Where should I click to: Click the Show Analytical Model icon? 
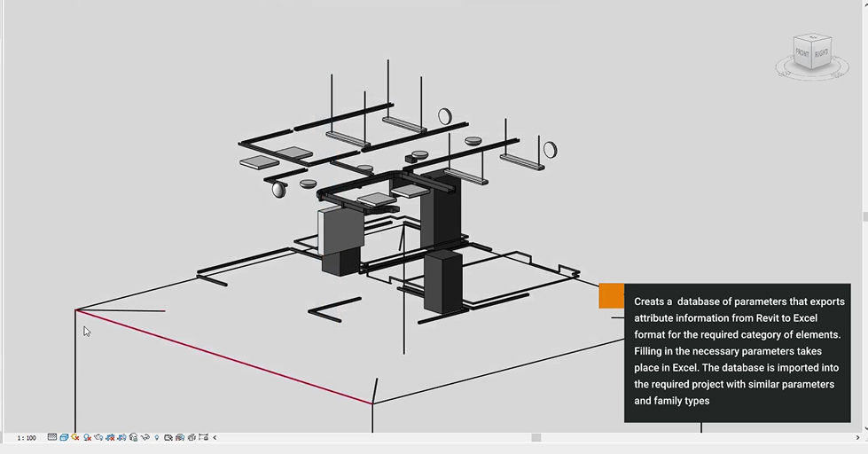pos(180,437)
